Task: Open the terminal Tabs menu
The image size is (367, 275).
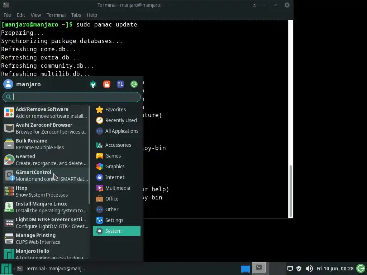Action: point(76,15)
